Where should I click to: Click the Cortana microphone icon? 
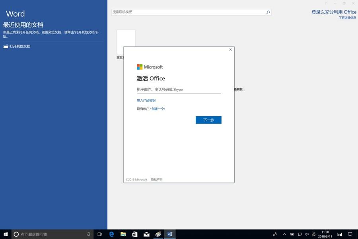88,234
